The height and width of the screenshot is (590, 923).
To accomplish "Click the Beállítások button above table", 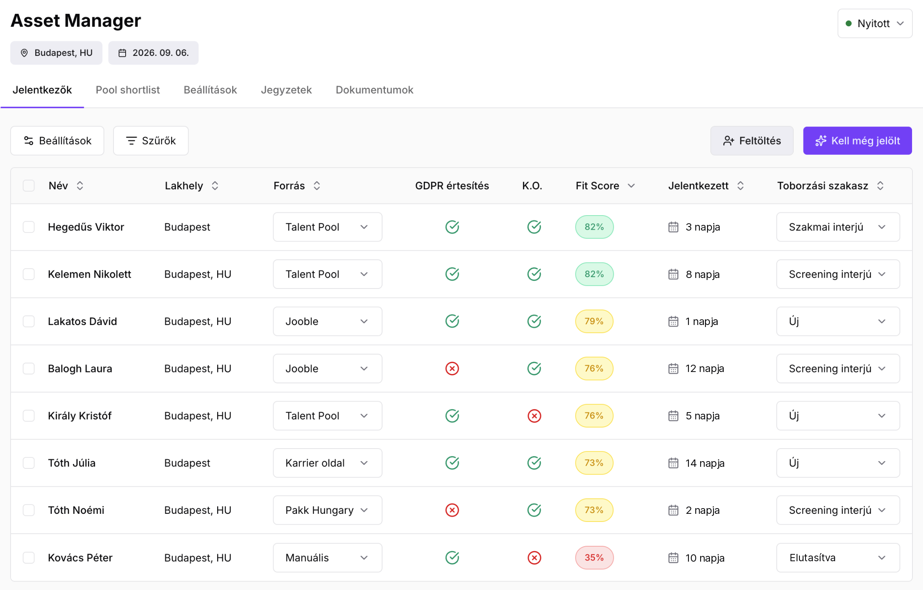I will pos(57,141).
